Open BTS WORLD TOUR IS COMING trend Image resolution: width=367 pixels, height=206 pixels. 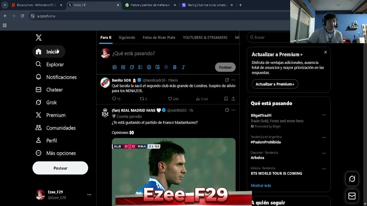276,173
